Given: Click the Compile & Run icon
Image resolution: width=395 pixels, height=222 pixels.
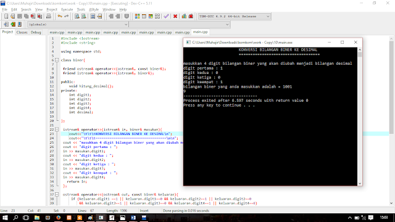Looking at the screenshot, I should (x=151, y=17).
